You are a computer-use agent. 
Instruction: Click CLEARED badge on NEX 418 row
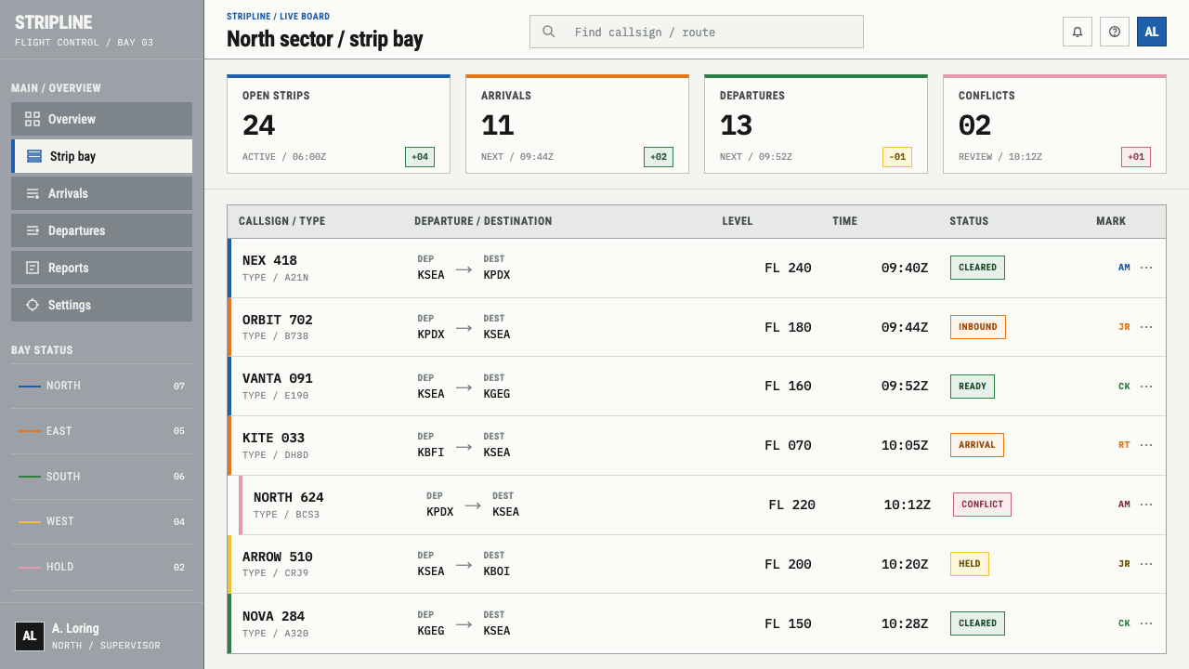977,268
